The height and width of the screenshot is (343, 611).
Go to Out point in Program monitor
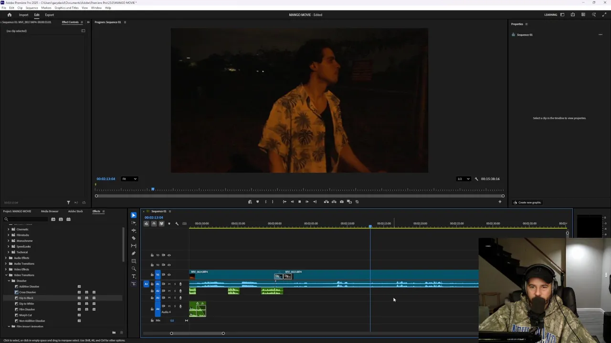[x=315, y=202]
